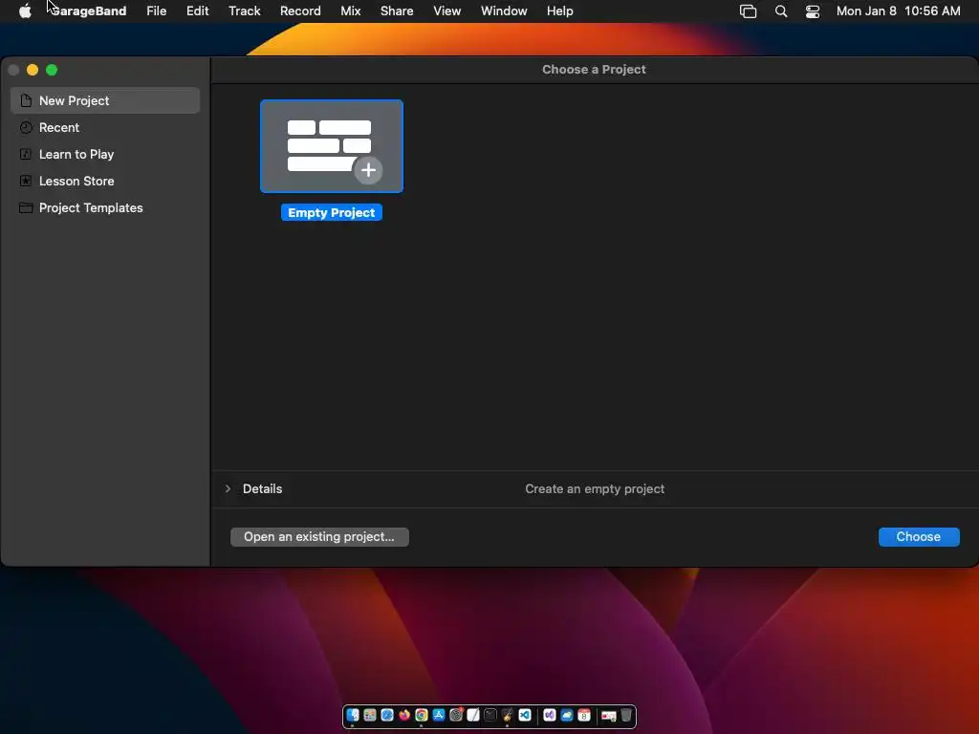
Task: Open the Share menu
Action: (397, 11)
